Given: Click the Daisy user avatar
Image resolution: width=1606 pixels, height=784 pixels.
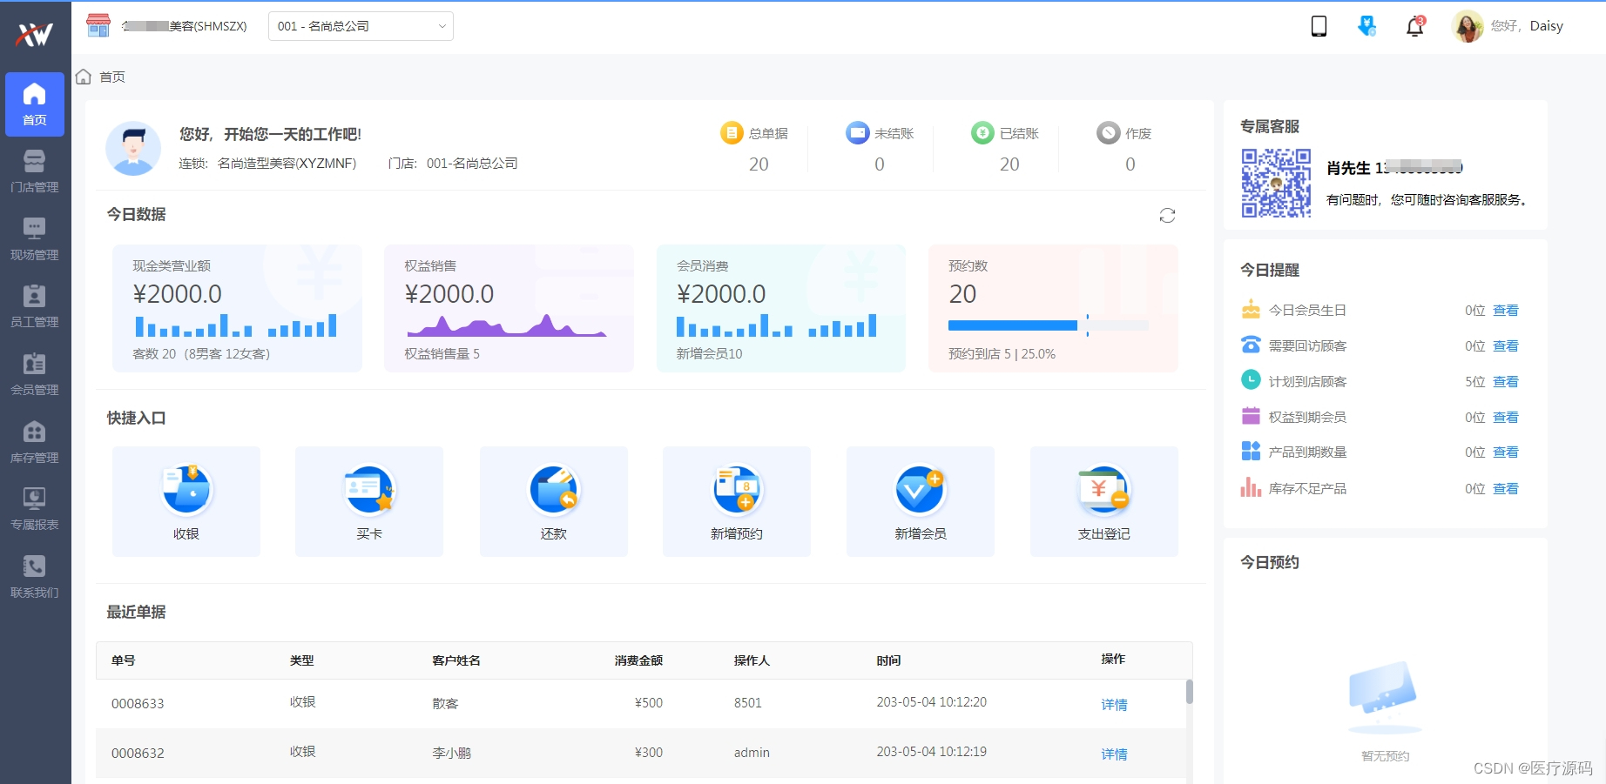Looking at the screenshot, I should click(1468, 26).
